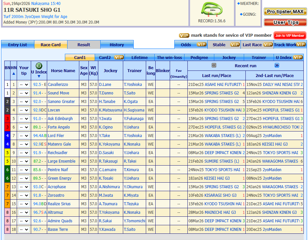The height and width of the screenshot is (240, 308).
Task: Open jockey K.Matsuyama link
Action: [x=110, y=110]
